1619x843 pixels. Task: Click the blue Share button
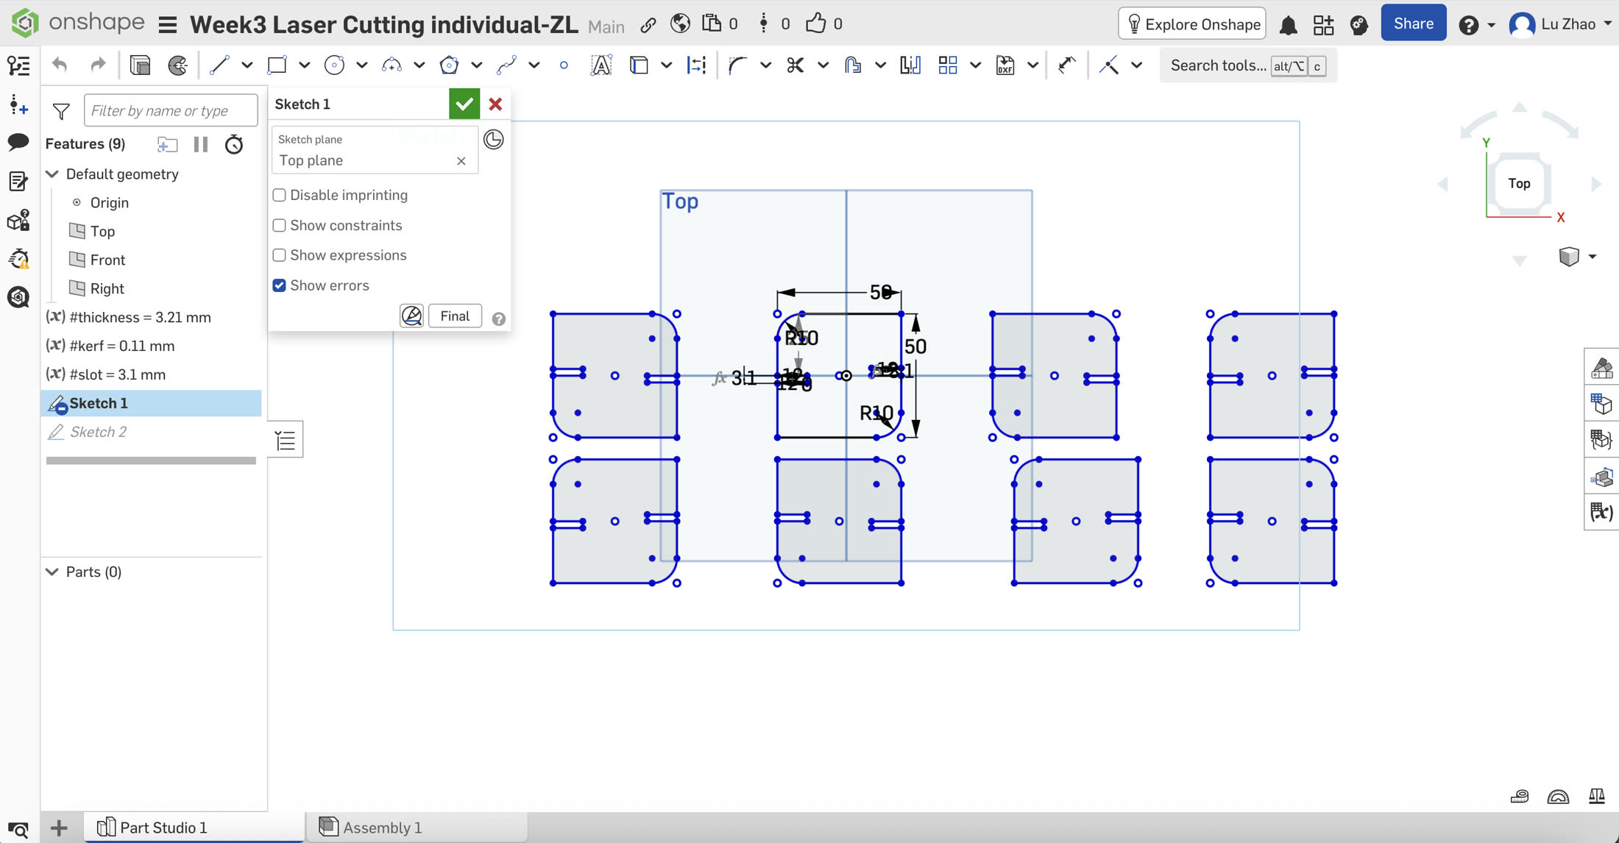1413,24
